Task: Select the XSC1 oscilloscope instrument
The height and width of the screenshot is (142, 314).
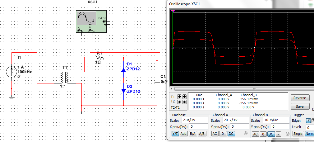Action: (91, 21)
